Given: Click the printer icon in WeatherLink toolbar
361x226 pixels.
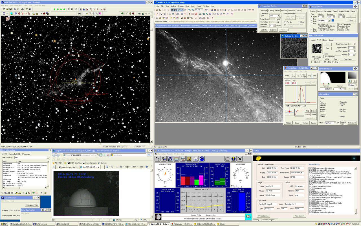Looking at the screenshot, I should pos(227,159).
